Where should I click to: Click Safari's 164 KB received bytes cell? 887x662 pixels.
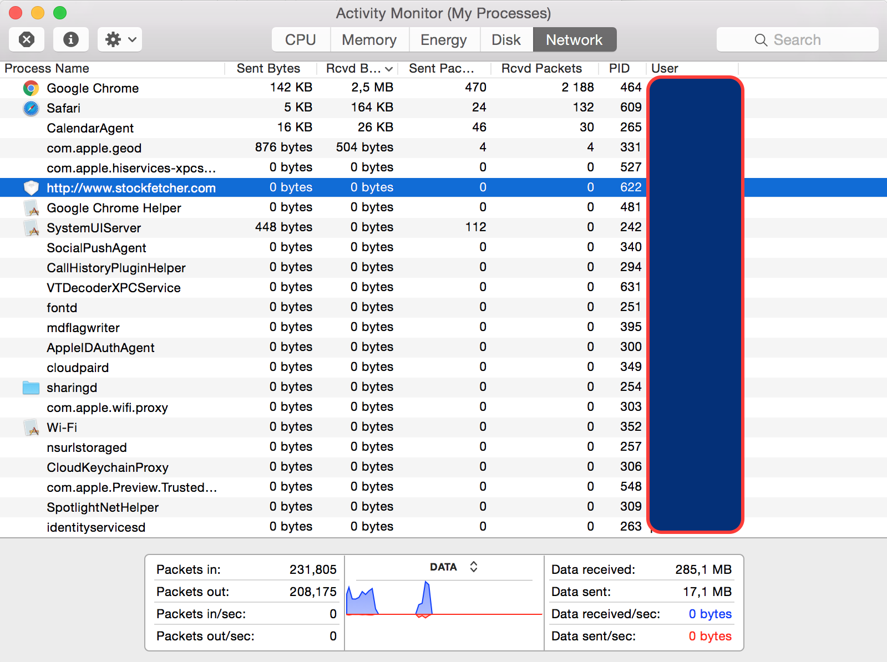(372, 108)
